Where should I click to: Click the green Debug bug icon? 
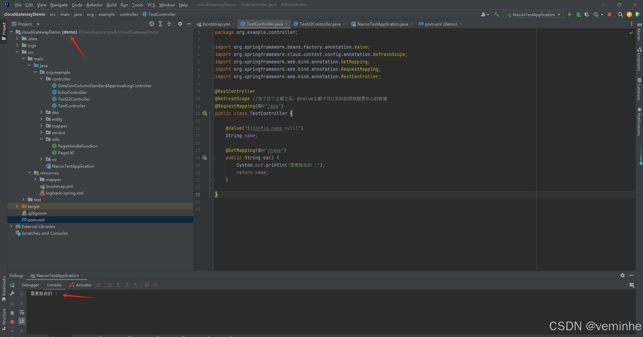[x=578, y=14]
